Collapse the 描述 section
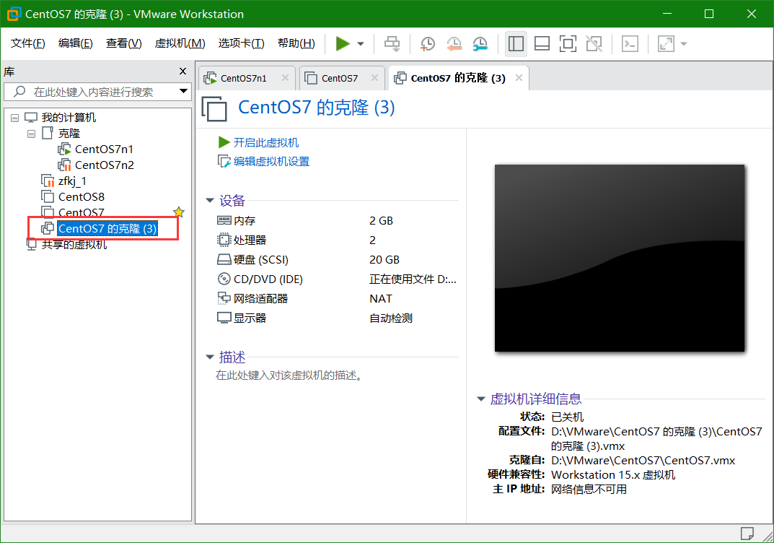This screenshot has width=774, height=543. (x=210, y=357)
